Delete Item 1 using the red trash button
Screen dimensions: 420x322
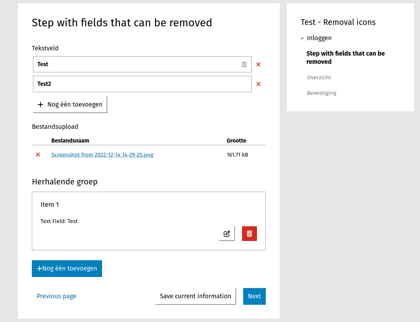pos(249,234)
